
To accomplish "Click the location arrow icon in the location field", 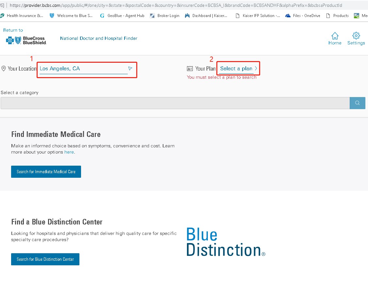I will [130, 68].
